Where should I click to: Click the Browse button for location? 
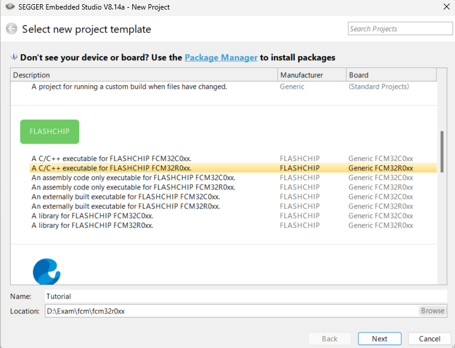click(x=432, y=311)
